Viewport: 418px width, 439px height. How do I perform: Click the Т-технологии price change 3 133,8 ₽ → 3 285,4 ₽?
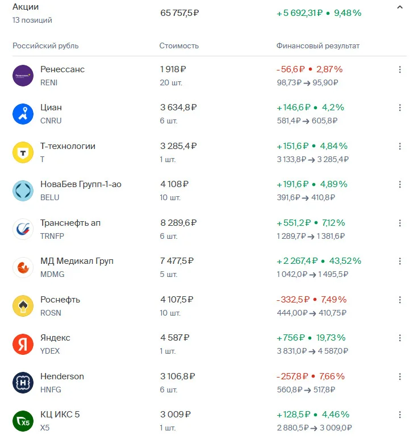pyautogui.click(x=312, y=159)
